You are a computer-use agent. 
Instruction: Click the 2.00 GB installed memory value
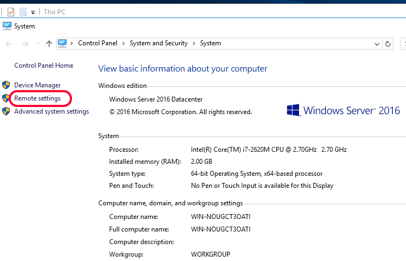click(x=201, y=162)
